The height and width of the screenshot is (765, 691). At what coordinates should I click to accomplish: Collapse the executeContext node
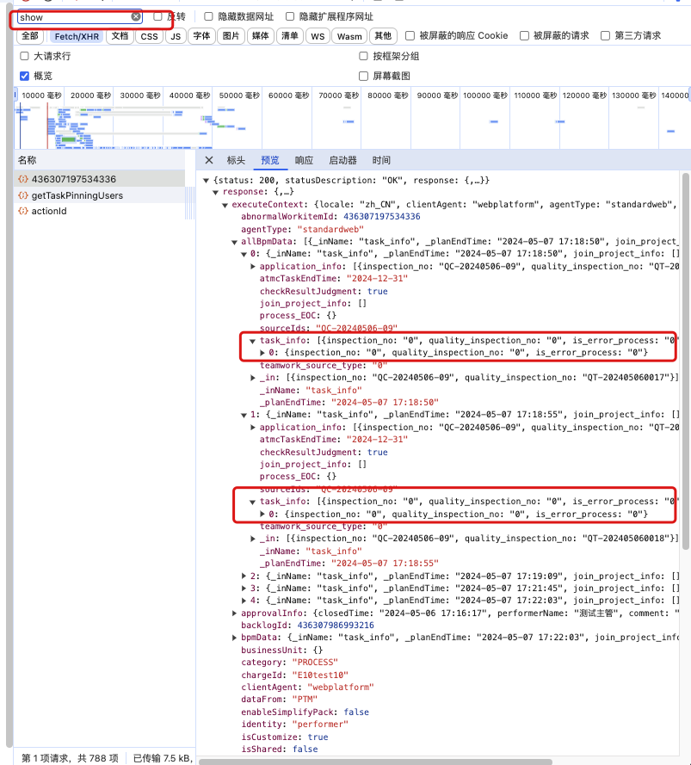[225, 205]
